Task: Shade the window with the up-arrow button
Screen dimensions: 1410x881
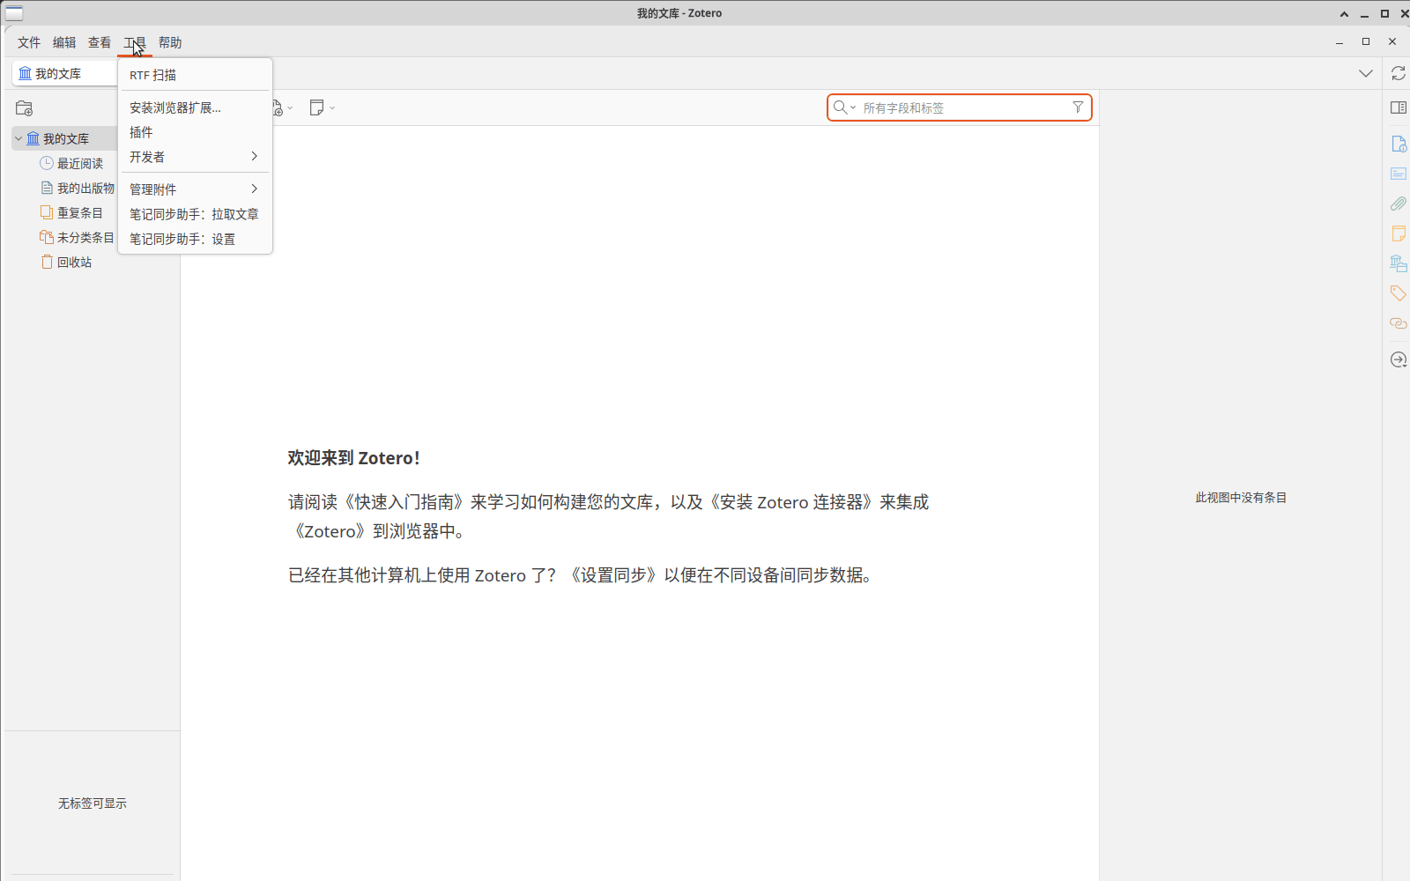Action: point(1344,13)
